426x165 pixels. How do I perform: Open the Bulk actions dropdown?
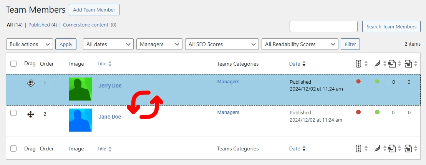[x=29, y=44]
